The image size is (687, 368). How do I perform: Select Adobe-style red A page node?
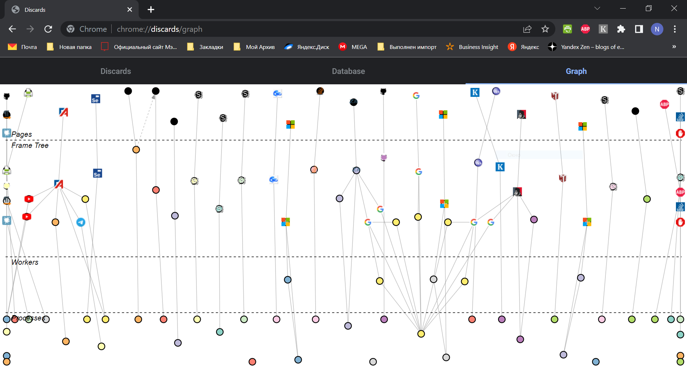coord(63,112)
